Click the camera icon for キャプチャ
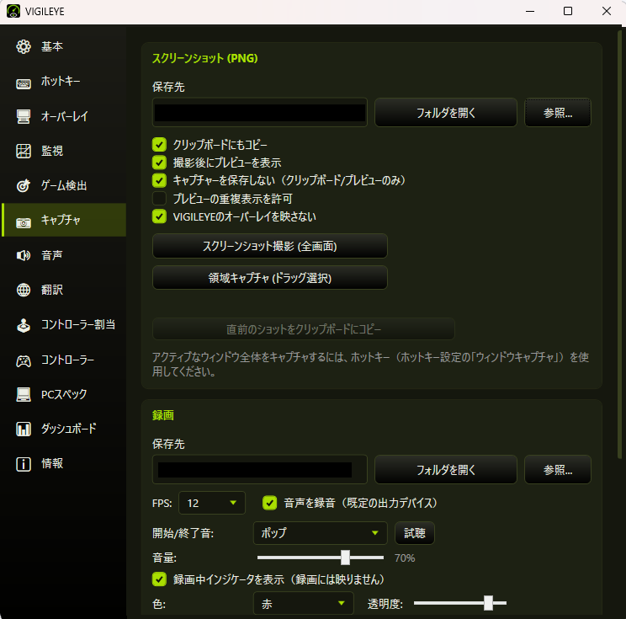 pos(24,222)
